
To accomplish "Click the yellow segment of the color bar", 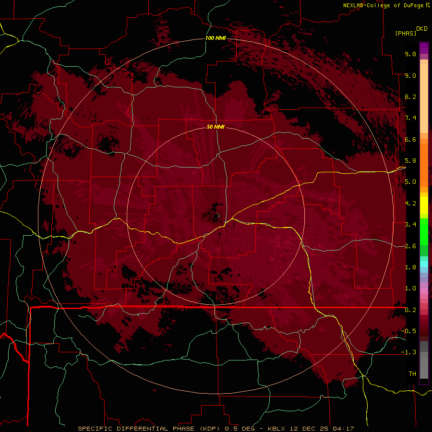I will [424, 205].
